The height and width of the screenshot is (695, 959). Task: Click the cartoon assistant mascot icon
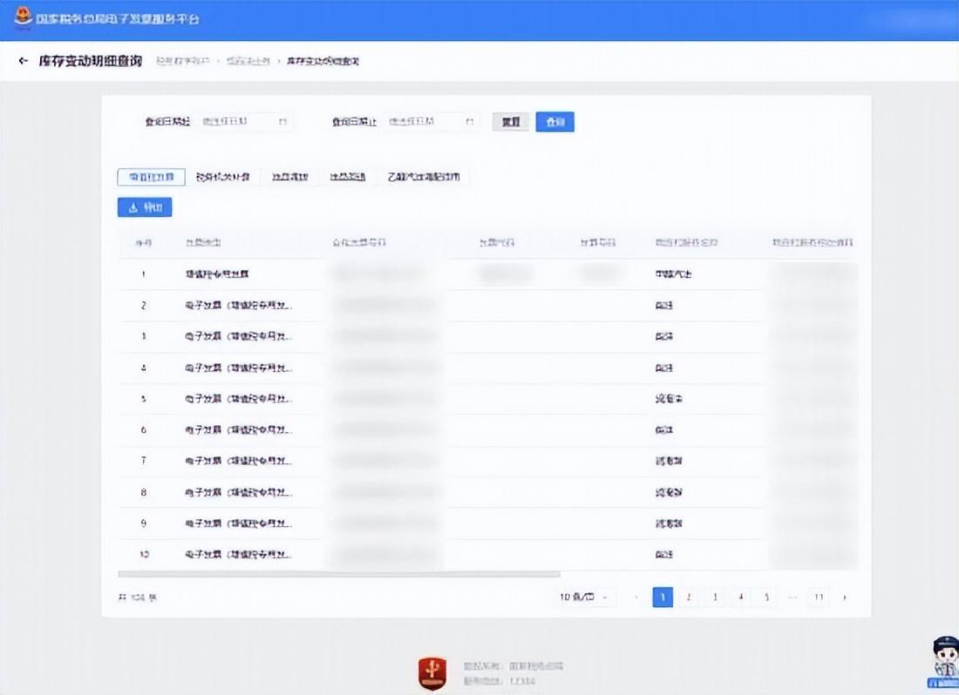tap(945, 662)
